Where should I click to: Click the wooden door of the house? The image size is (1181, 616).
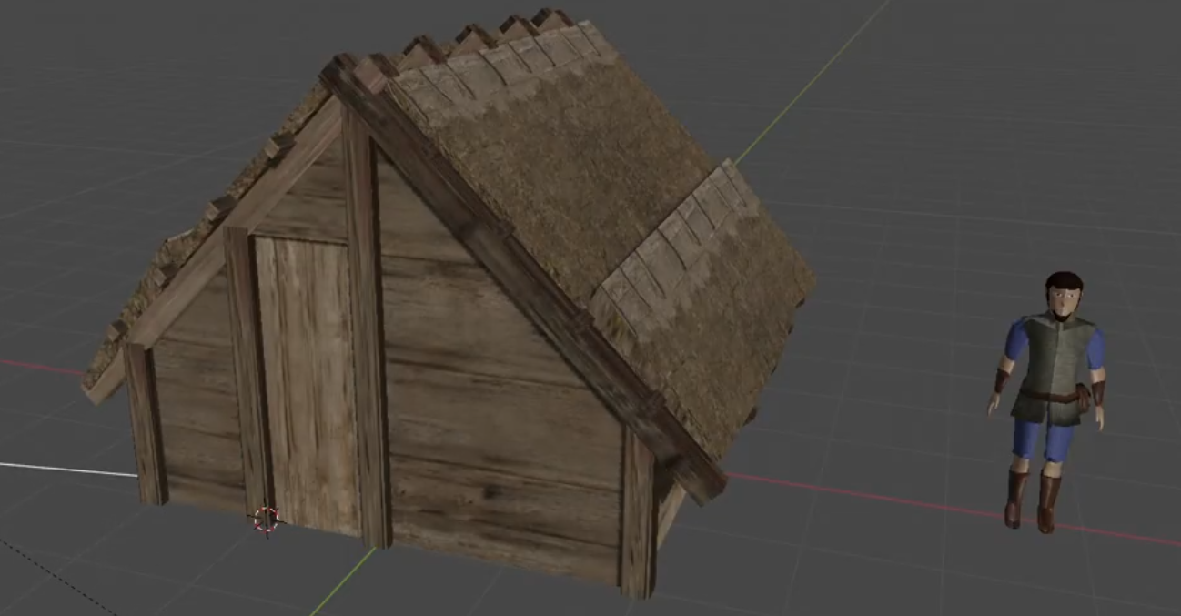[x=306, y=382]
